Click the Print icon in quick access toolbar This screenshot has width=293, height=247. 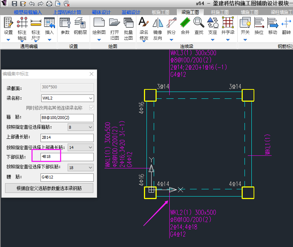49,4
